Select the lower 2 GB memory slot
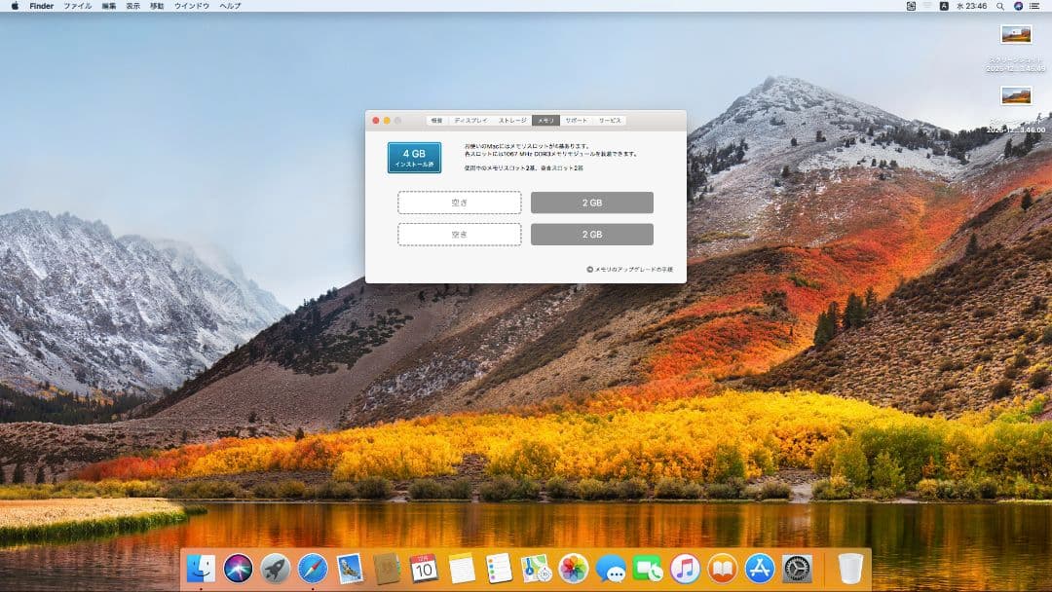The image size is (1052, 592). point(591,235)
